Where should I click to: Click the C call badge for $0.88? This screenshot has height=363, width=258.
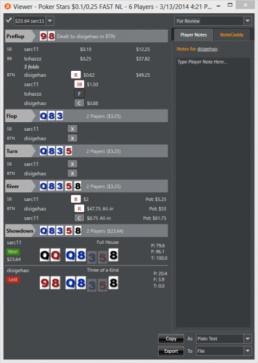click(79, 103)
